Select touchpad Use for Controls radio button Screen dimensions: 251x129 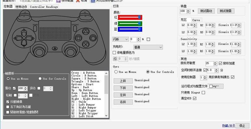point(40,79)
